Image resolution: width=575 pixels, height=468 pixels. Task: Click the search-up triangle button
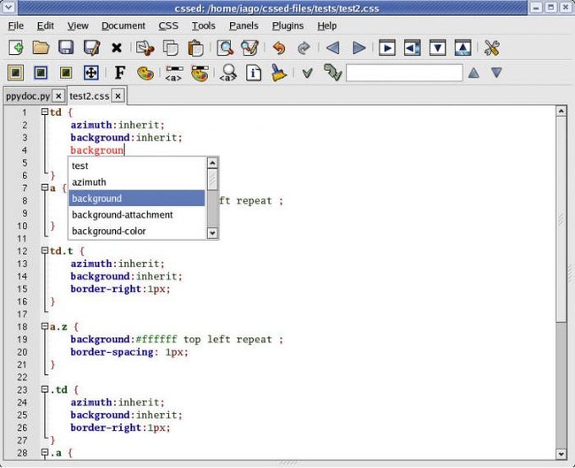coord(474,73)
